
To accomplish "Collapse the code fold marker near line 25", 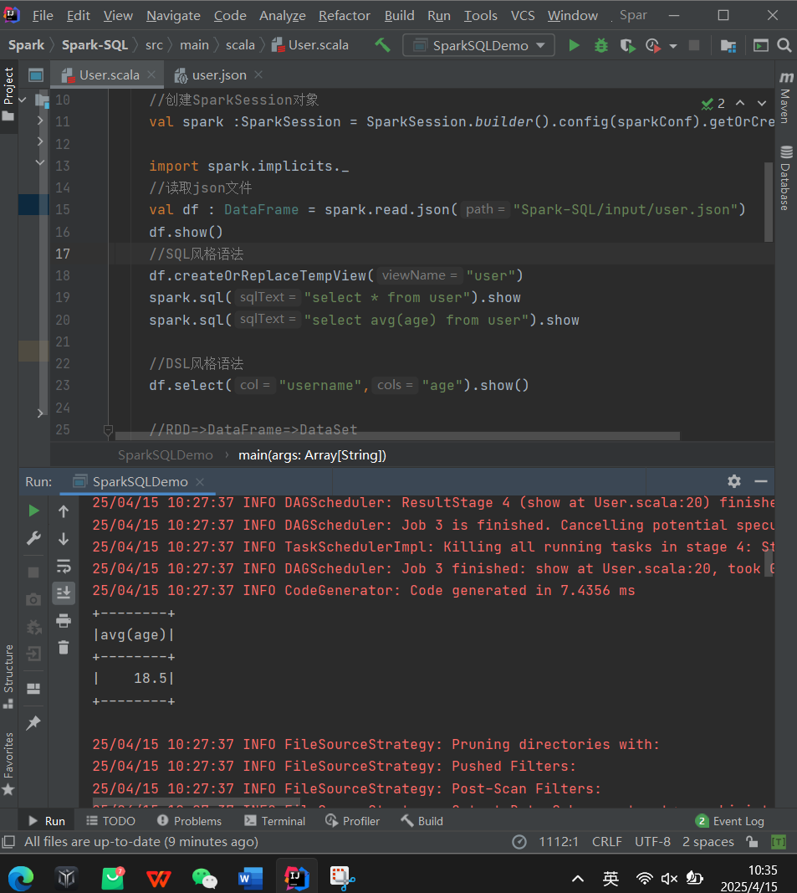I will [x=108, y=430].
